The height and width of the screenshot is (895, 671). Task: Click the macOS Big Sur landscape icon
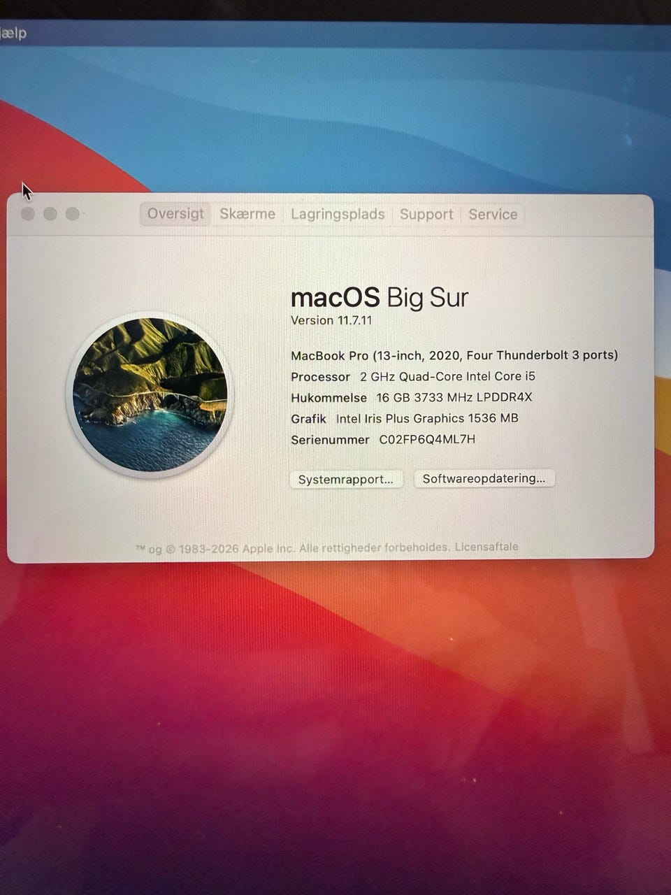point(150,395)
